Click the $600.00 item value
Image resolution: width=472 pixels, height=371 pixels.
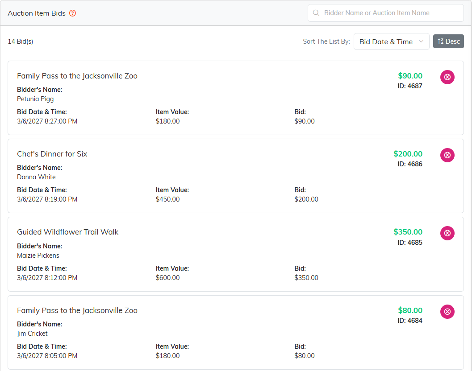coord(167,278)
